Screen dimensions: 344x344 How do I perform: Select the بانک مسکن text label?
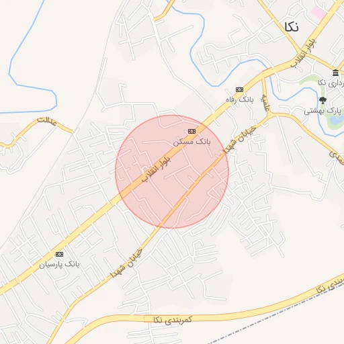point(191,142)
